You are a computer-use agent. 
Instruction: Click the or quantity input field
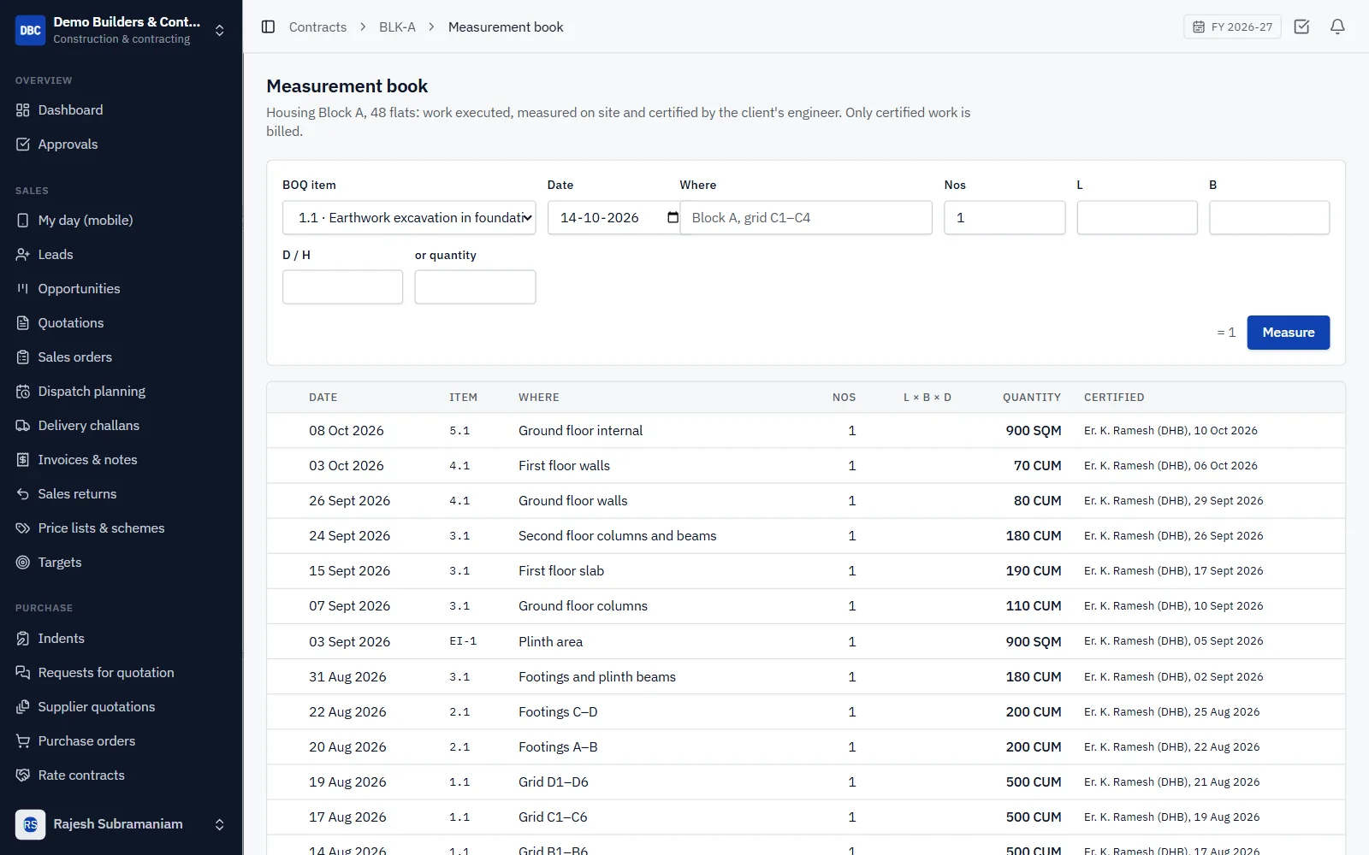click(x=475, y=287)
